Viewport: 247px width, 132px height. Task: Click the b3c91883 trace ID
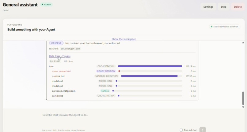click(x=55, y=61)
